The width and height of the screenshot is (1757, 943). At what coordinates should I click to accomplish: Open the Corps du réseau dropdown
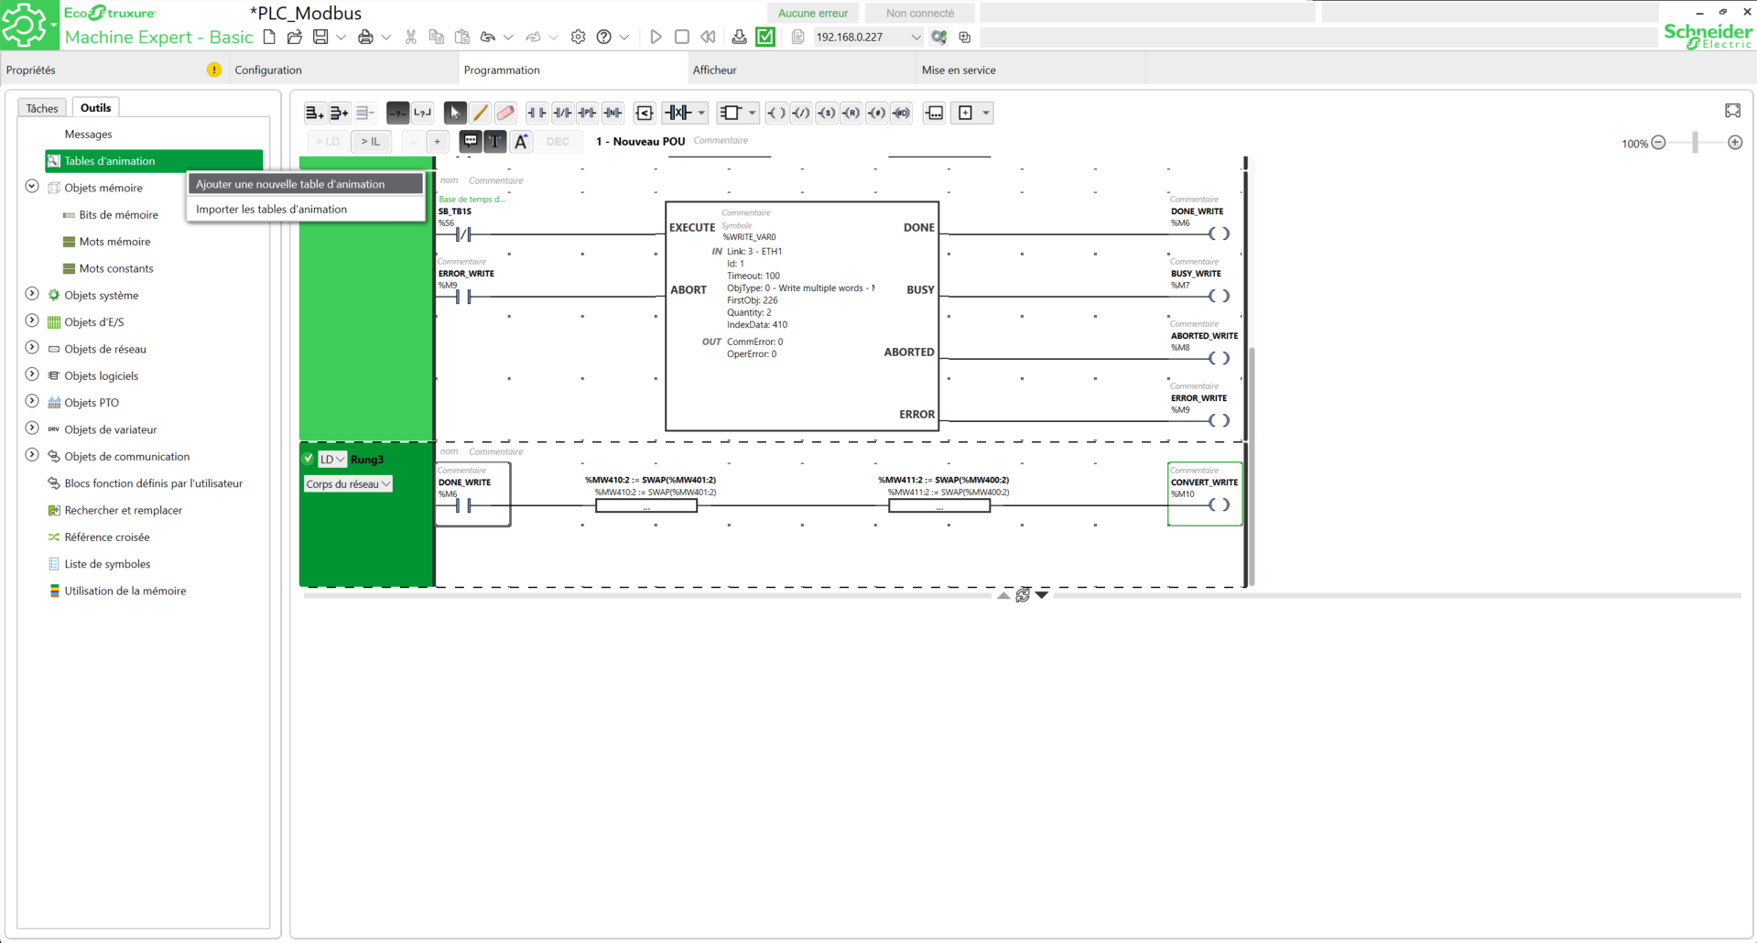coord(348,483)
